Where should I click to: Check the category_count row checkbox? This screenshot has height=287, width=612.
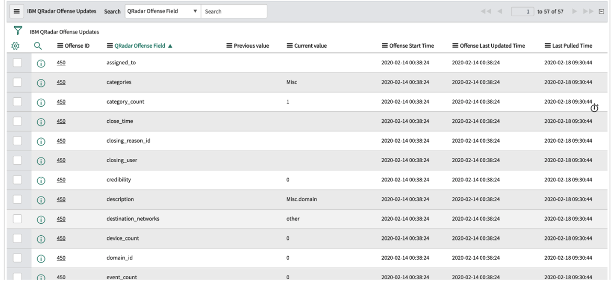tap(17, 101)
